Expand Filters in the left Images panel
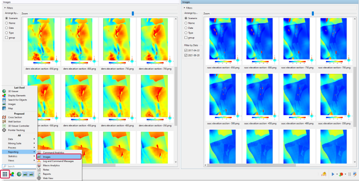The image size is (359, 181). point(5,8)
